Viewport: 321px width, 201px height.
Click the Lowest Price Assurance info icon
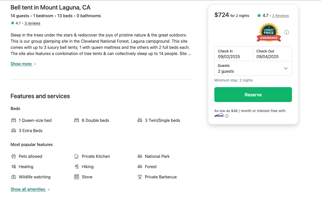(x=287, y=32)
